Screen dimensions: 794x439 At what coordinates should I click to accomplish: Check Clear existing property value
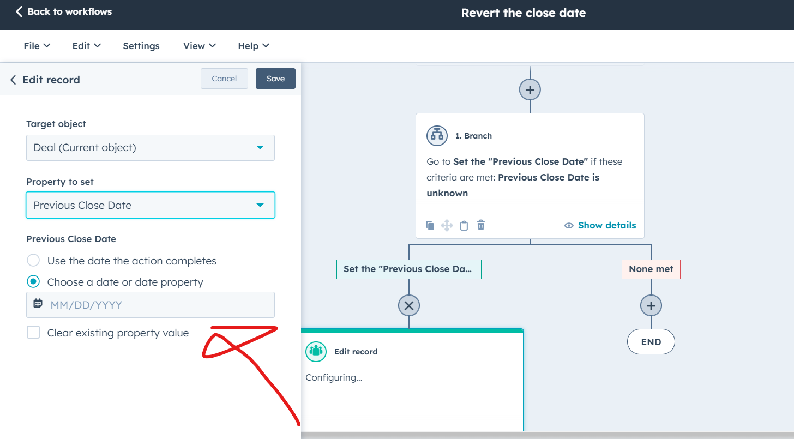coord(33,332)
